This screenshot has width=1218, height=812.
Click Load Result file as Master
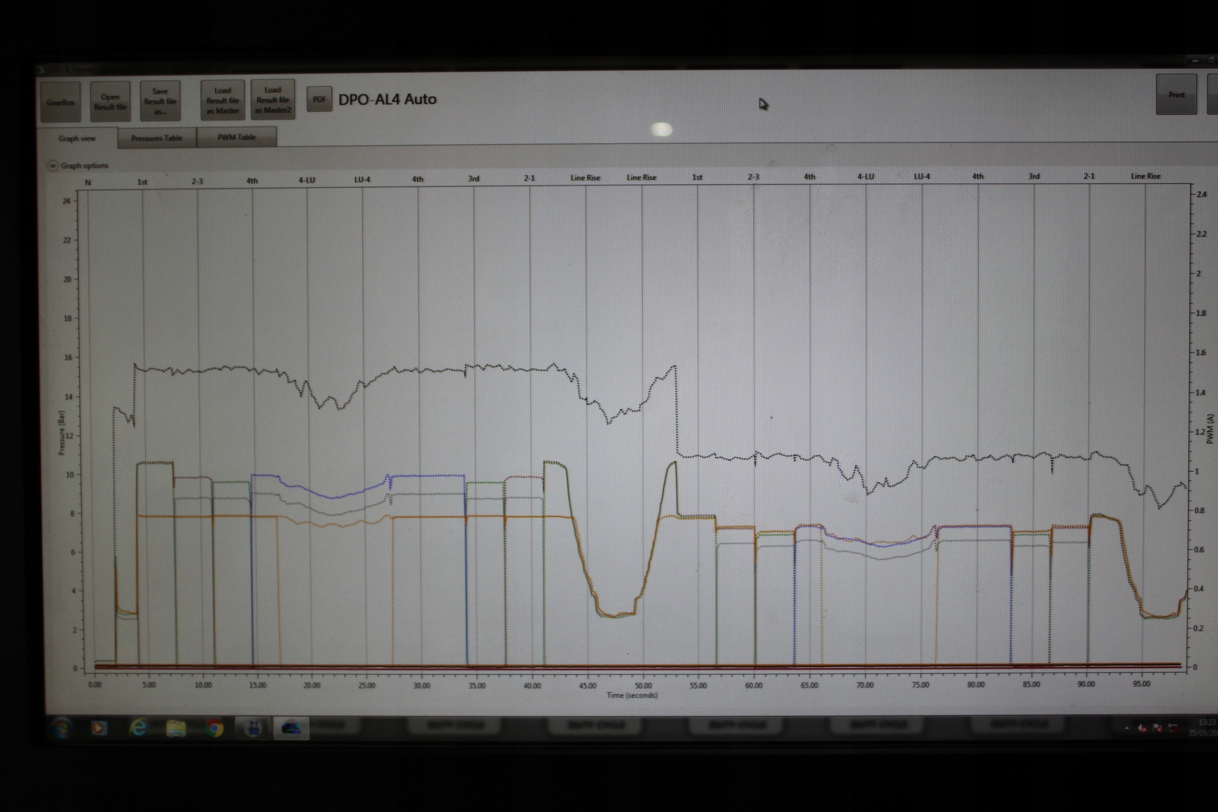coord(223,100)
